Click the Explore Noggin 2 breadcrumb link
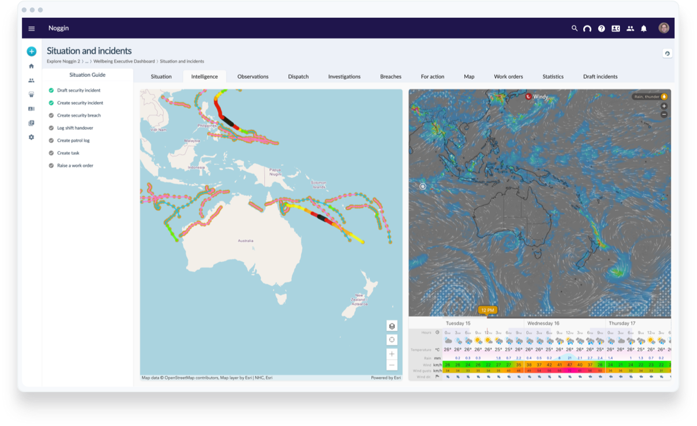Screen dimensions: 697x426 click(x=63, y=61)
